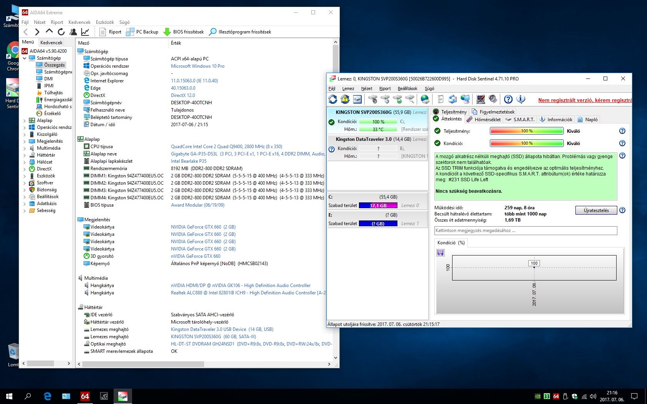Expand the Kiszolgáló tree node
The image size is (647, 404).
coord(25,134)
